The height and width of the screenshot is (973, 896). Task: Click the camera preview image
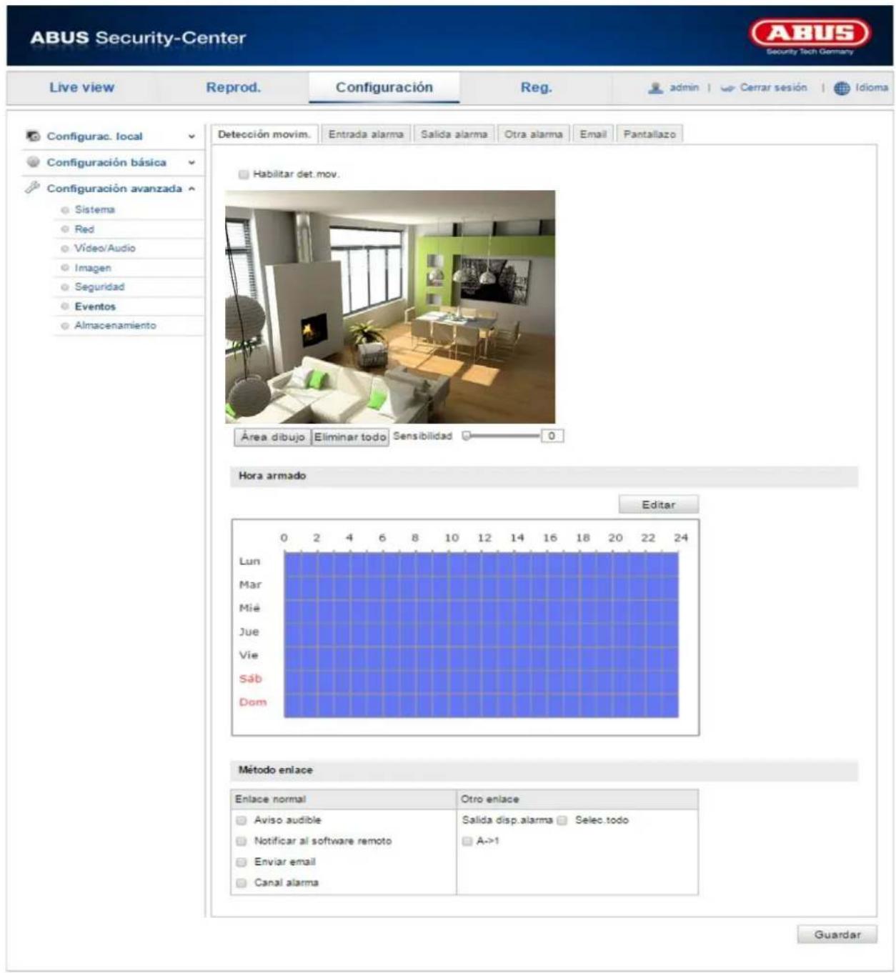point(390,307)
